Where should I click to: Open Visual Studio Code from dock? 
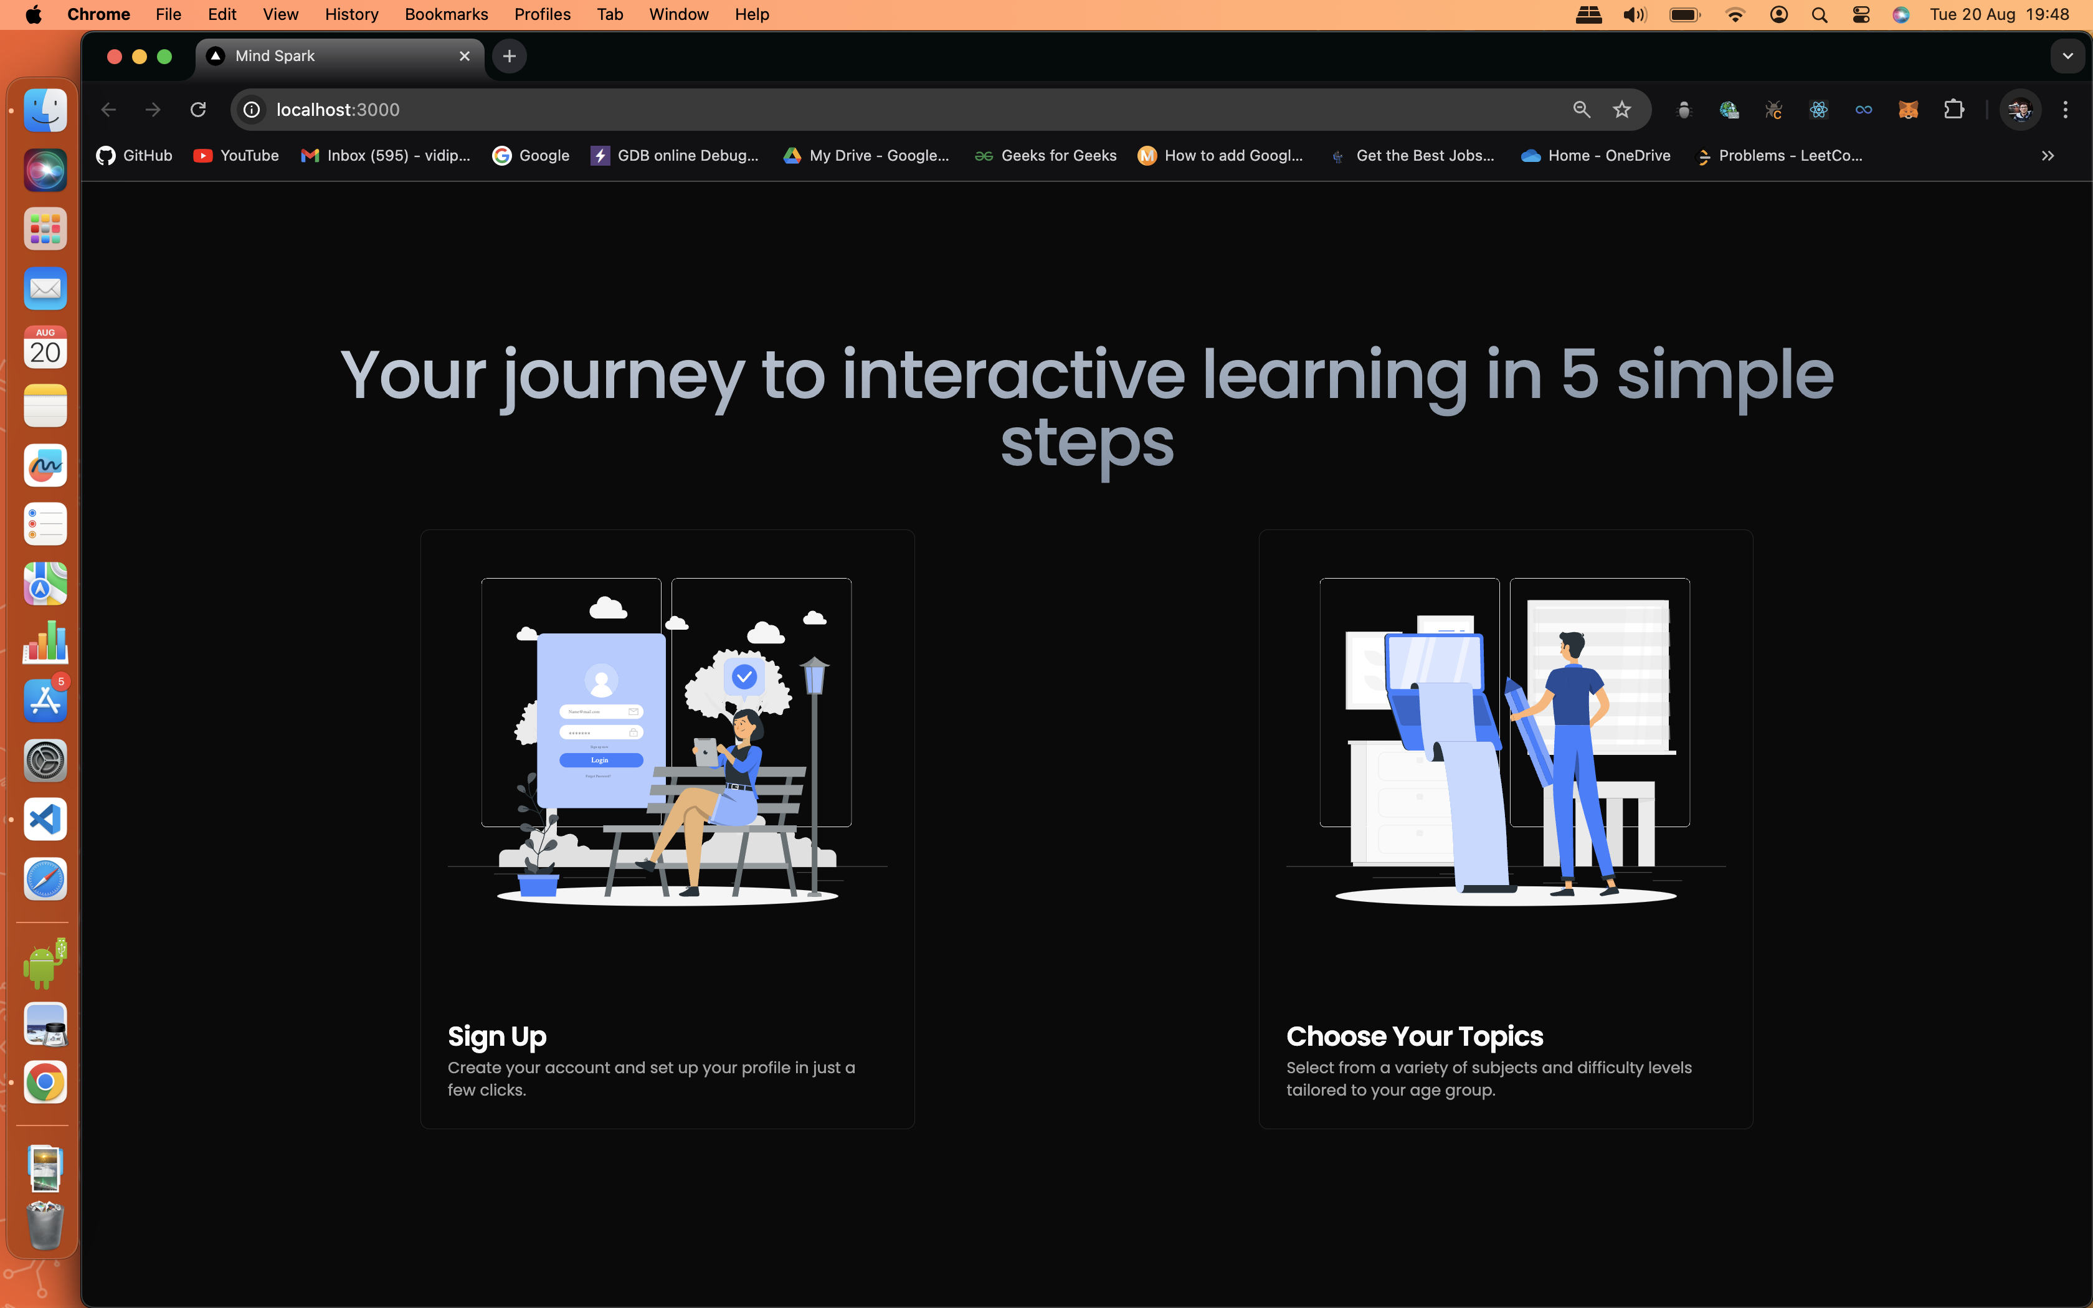point(45,818)
